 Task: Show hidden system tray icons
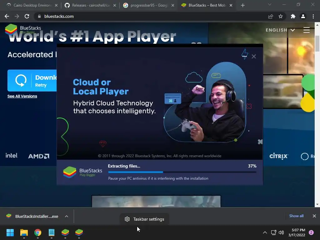point(265,232)
